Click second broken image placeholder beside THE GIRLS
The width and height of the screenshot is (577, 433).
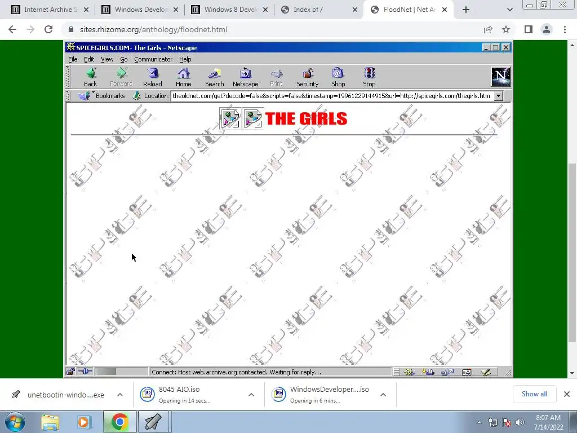tap(253, 118)
